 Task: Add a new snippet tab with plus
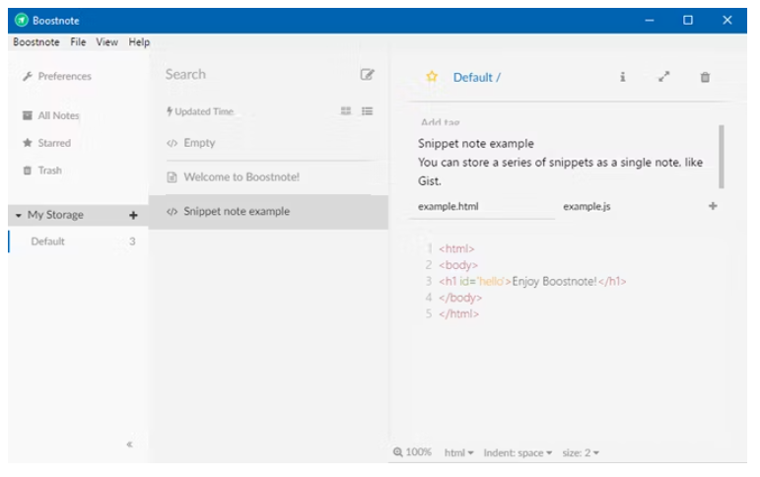(713, 206)
